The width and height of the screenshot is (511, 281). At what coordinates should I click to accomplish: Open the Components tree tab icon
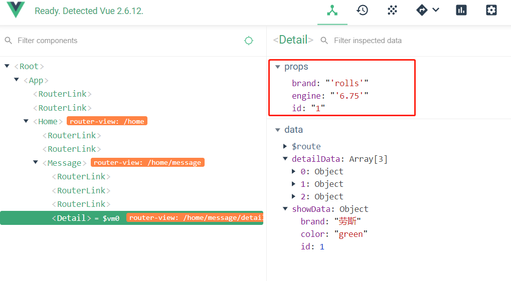pyautogui.click(x=332, y=11)
